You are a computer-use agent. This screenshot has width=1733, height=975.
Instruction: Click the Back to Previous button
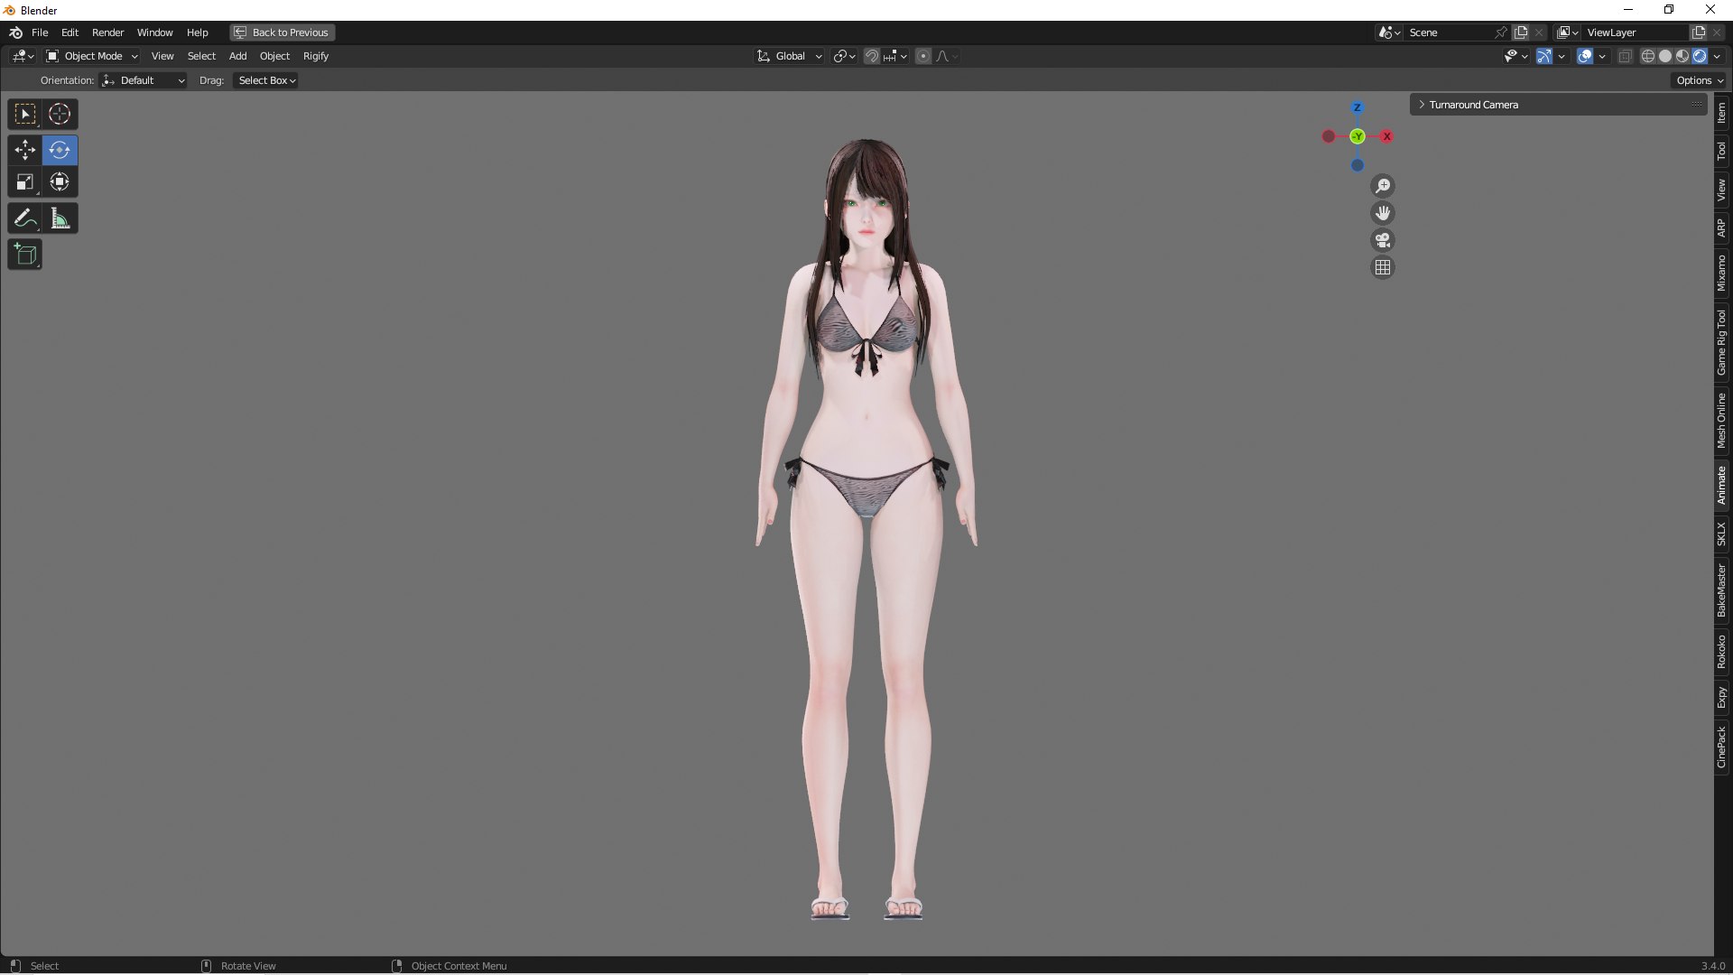282,32
